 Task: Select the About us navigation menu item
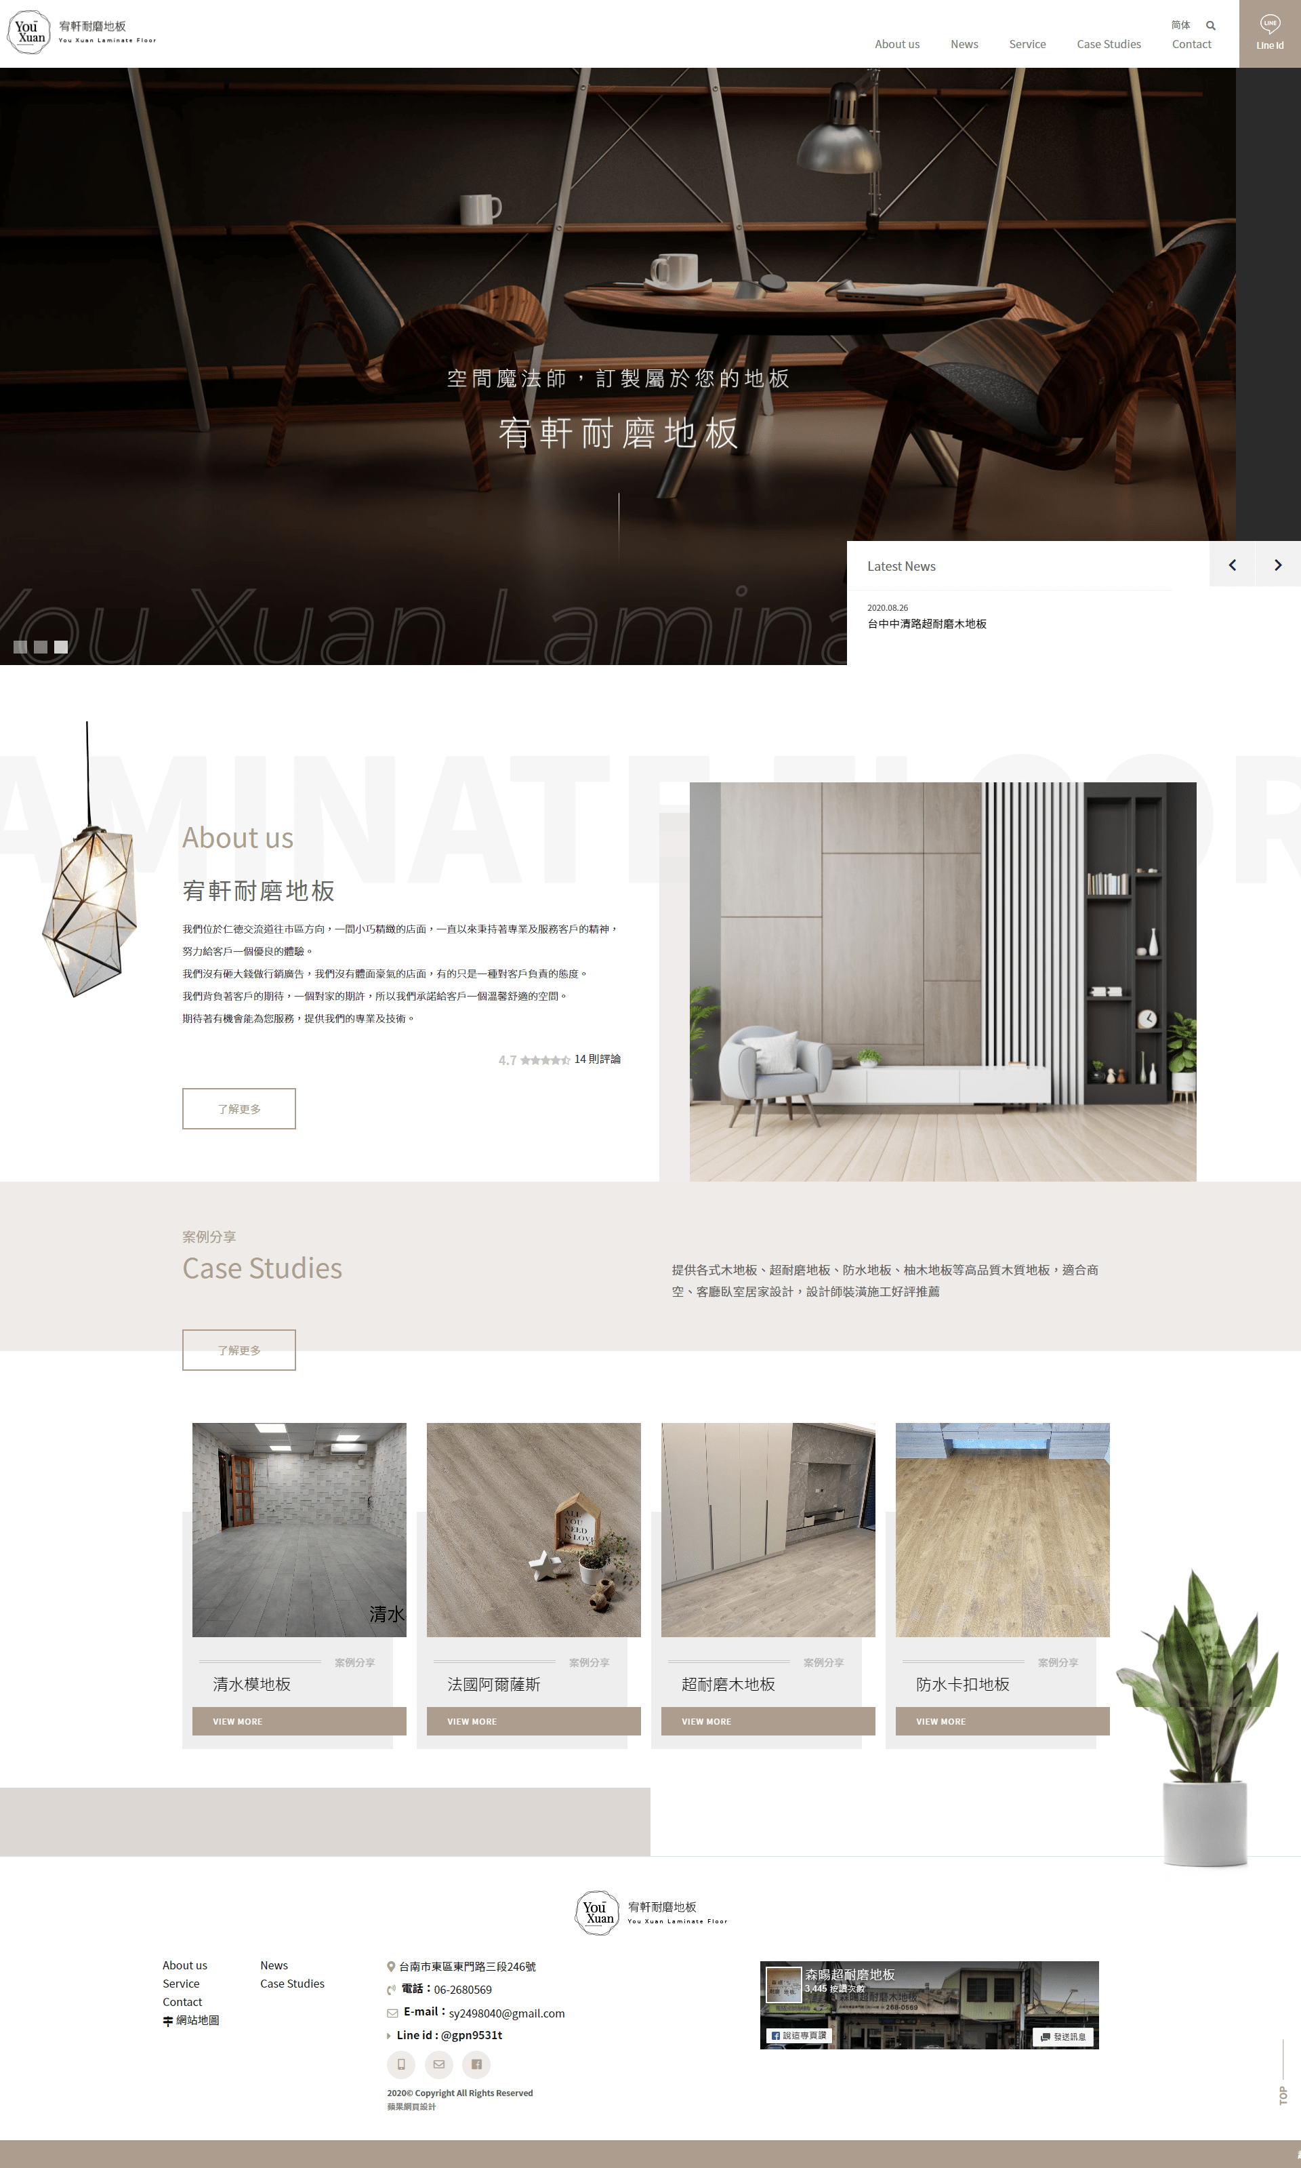click(x=897, y=43)
